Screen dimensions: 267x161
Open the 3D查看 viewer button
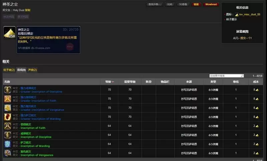tap(183, 4)
